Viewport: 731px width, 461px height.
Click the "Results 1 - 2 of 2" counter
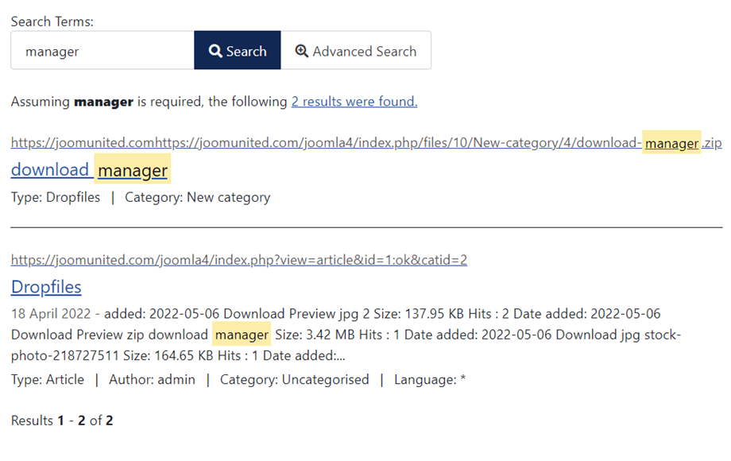[x=62, y=420]
